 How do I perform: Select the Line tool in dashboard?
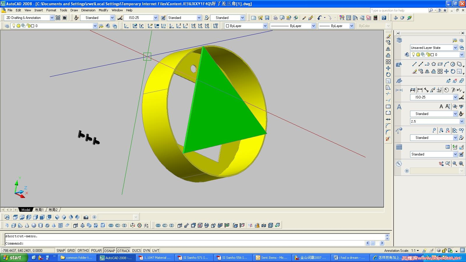[414, 64]
